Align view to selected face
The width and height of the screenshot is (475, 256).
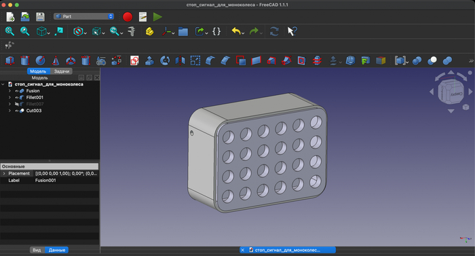pos(59,31)
